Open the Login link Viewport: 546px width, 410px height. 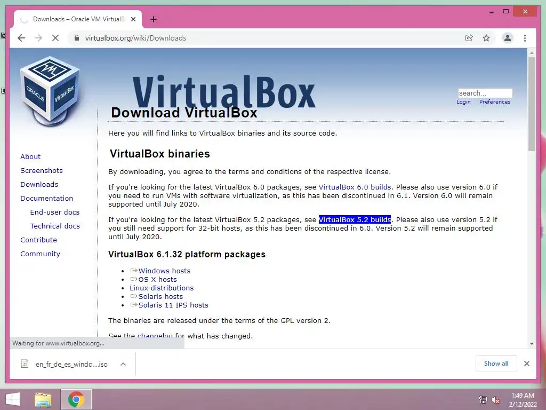coord(463,102)
